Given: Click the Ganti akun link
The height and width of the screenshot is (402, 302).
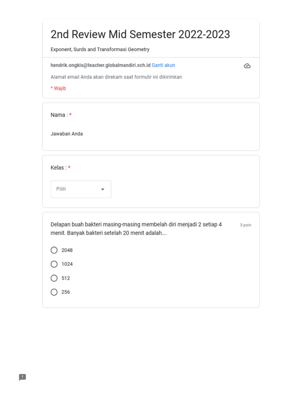Looking at the screenshot, I should pyautogui.click(x=163, y=65).
